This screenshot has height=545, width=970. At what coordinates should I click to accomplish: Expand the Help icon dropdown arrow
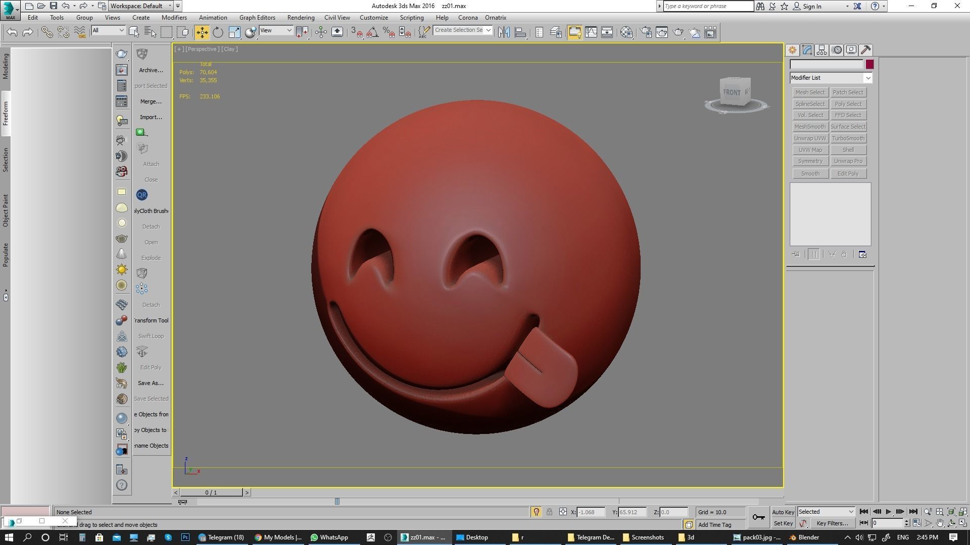(x=884, y=6)
